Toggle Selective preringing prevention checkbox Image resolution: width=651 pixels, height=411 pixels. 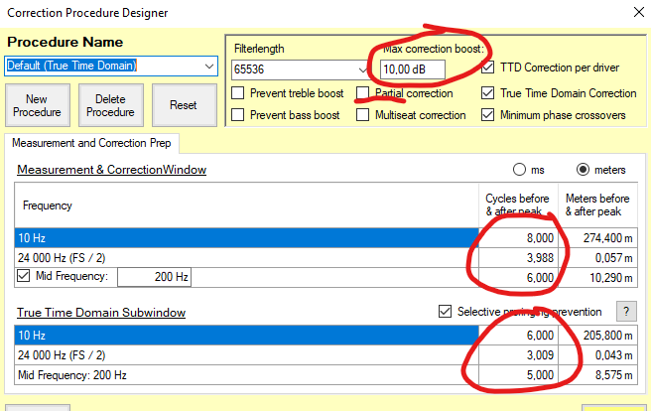(x=445, y=311)
